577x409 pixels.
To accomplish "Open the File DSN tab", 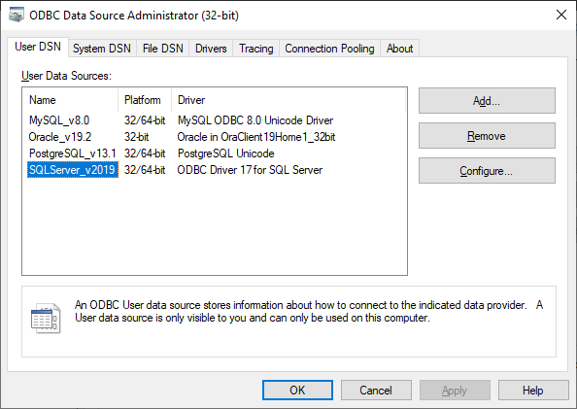I will click(x=162, y=49).
